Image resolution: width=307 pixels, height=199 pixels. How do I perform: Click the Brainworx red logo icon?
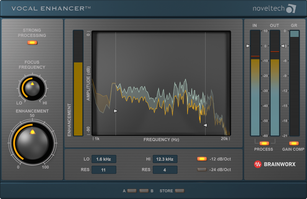coord(258,164)
